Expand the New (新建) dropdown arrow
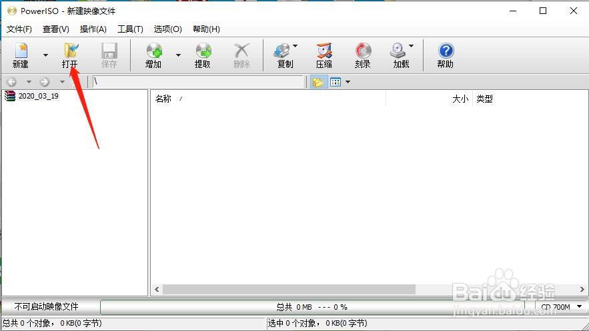 45,55
